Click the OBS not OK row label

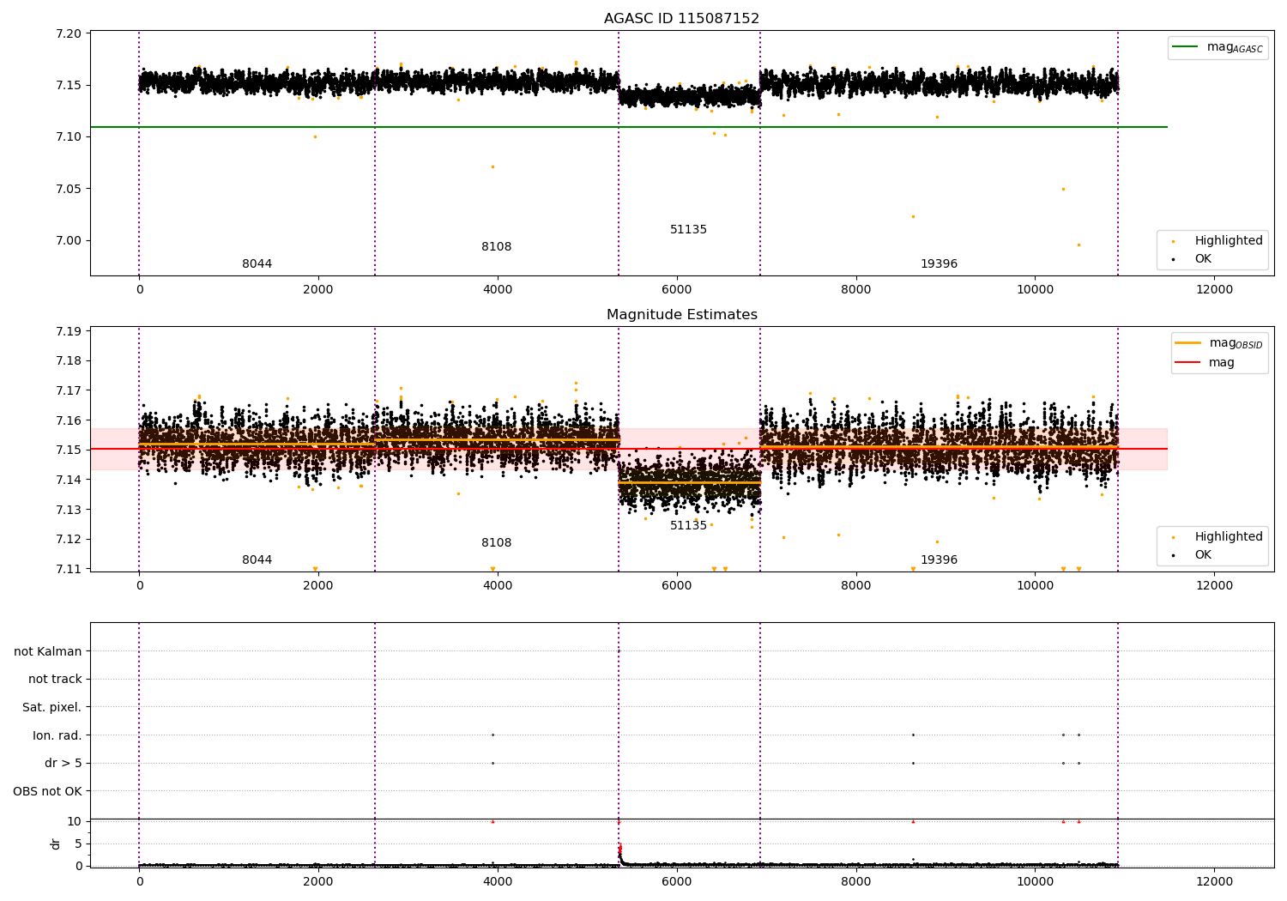(x=48, y=791)
